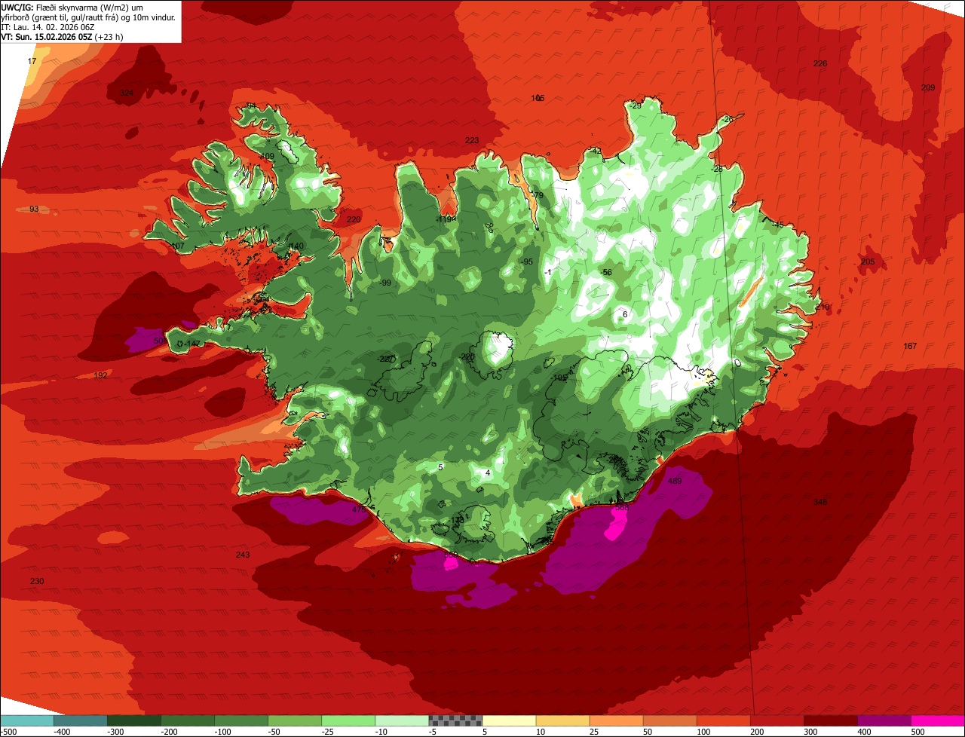This screenshot has width=965, height=737.
Task: Click the map value 243 southwest of Iceland
Action: pos(243,555)
